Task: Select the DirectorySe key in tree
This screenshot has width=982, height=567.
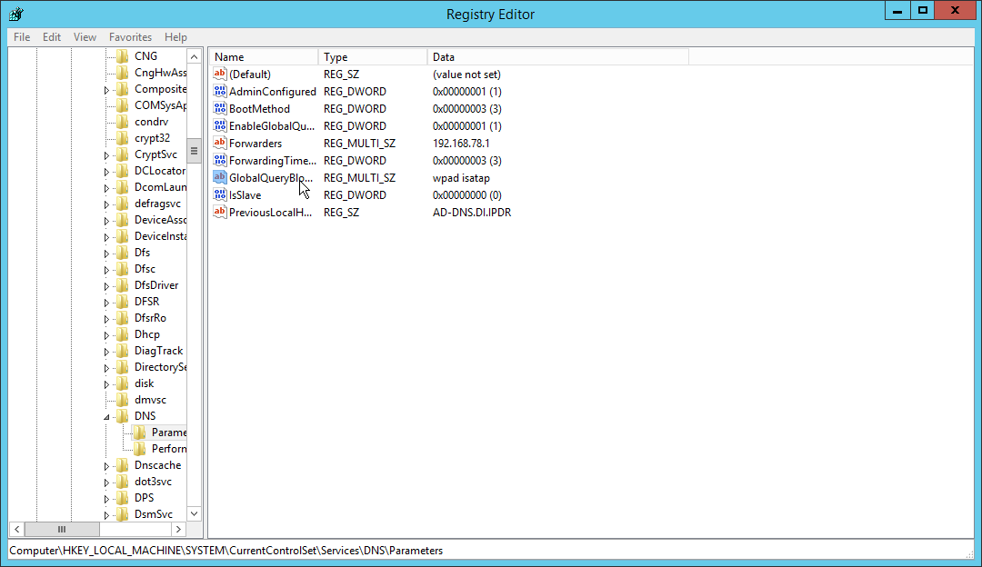Action: coord(160,367)
